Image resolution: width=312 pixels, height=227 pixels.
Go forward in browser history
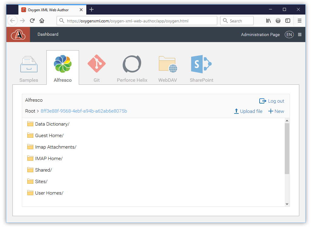pyautogui.click(x=22, y=21)
